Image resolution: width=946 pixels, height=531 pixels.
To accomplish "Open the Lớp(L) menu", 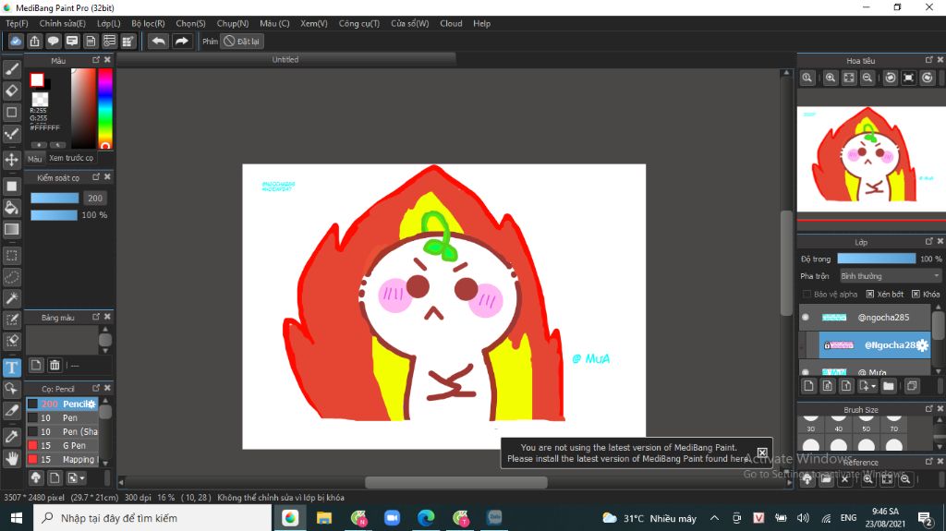I will click(109, 23).
